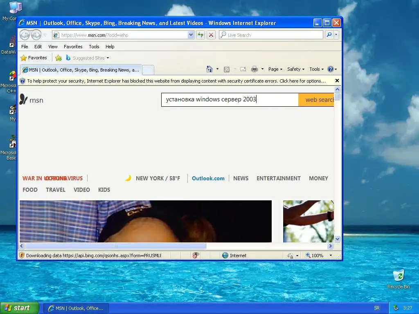The image size is (419, 314).
Task: Open the Tools command bar menu
Action: tap(316, 69)
